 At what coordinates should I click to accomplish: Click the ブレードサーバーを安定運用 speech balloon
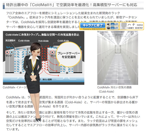click(x=69, y=55)
